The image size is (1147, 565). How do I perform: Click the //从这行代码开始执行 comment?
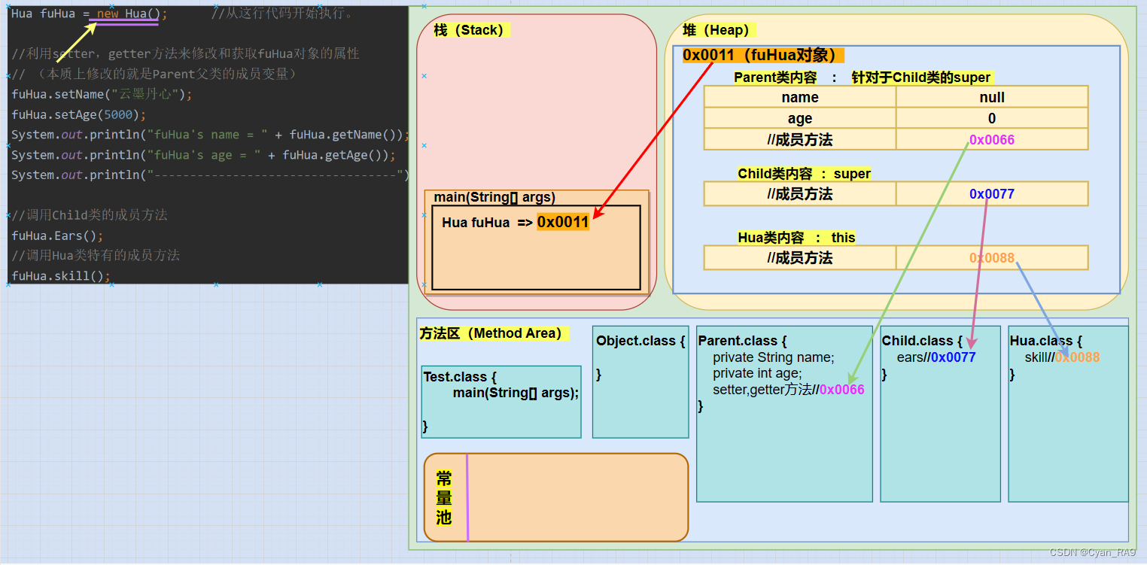tap(282, 14)
